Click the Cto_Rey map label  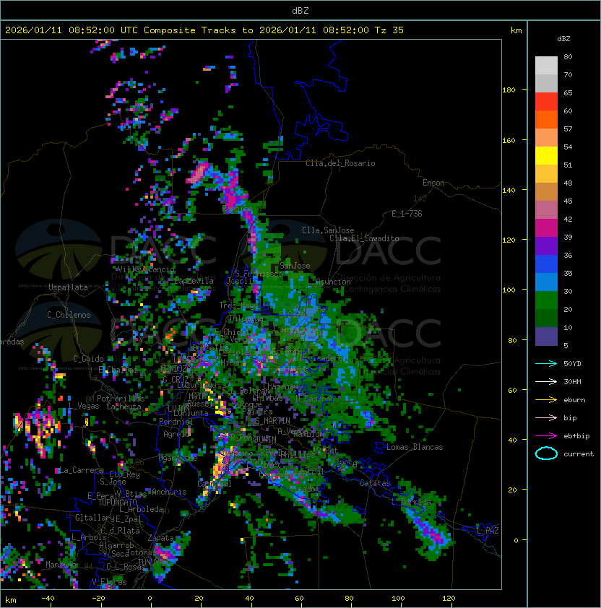pos(124,474)
